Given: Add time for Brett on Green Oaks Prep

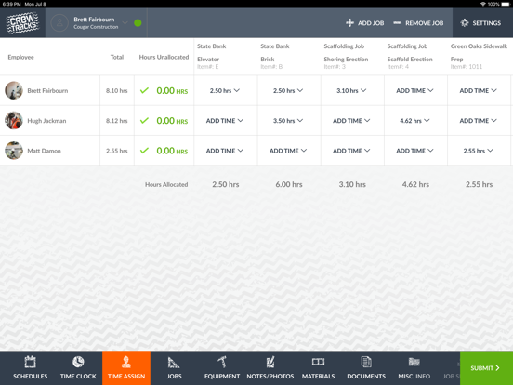Looking at the screenshot, I should coord(478,90).
